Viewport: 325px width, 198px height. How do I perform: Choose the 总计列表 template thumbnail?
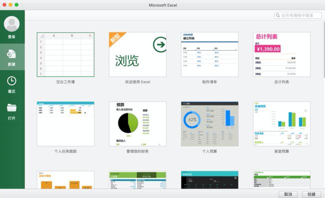[281, 54]
